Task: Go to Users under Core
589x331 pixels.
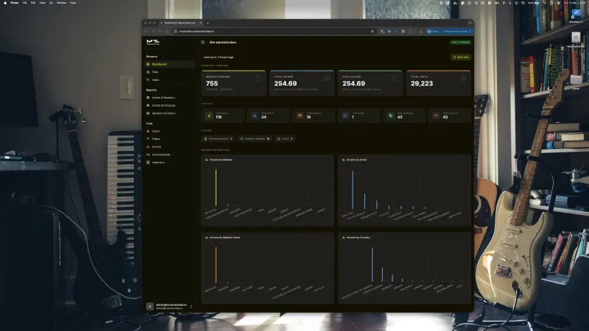Action: pyautogui.click(x=170, y=132)
